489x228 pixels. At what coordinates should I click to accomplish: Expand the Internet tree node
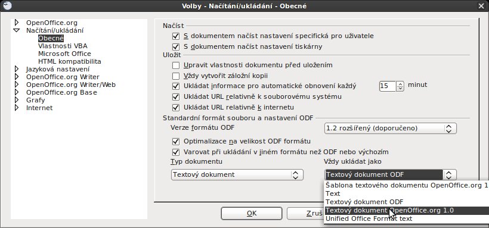pos(17,108)
